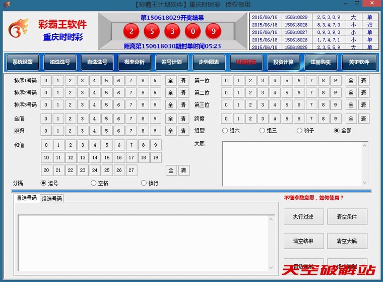Click the 不懂参数意思，如何使用？ help link

pos(313,198)
